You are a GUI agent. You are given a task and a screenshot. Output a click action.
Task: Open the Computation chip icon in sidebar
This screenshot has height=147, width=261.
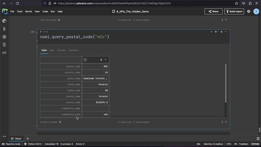point(4,37)
